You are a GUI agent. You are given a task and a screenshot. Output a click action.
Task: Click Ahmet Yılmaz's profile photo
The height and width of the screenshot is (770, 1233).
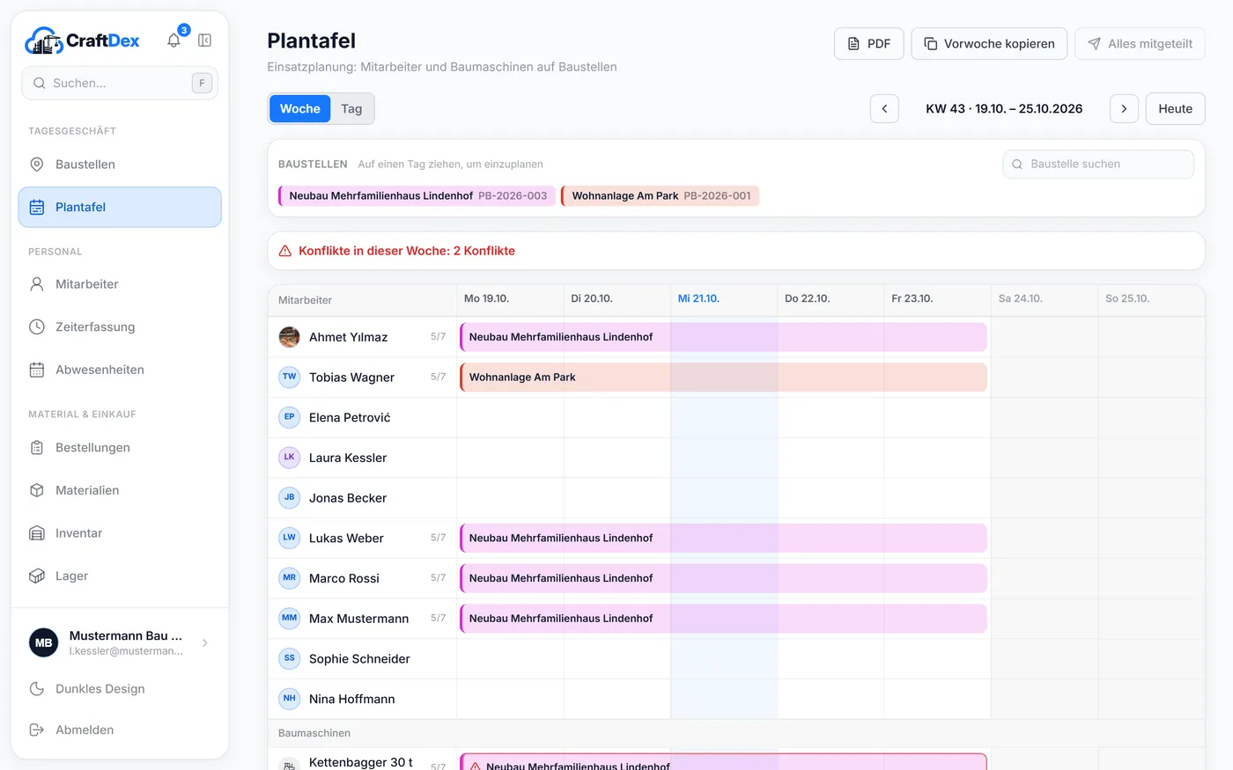click(x=289, y=337)
